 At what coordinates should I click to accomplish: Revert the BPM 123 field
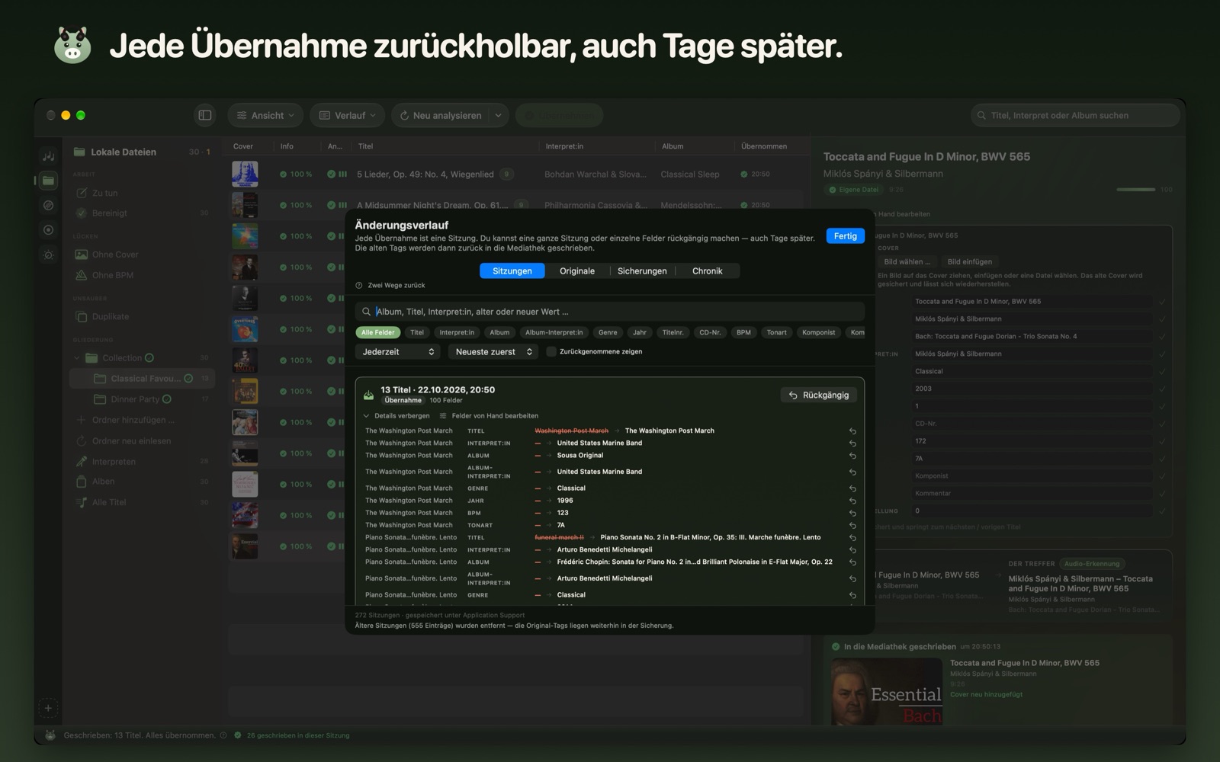pyautogui.click(x=852, y=513)
